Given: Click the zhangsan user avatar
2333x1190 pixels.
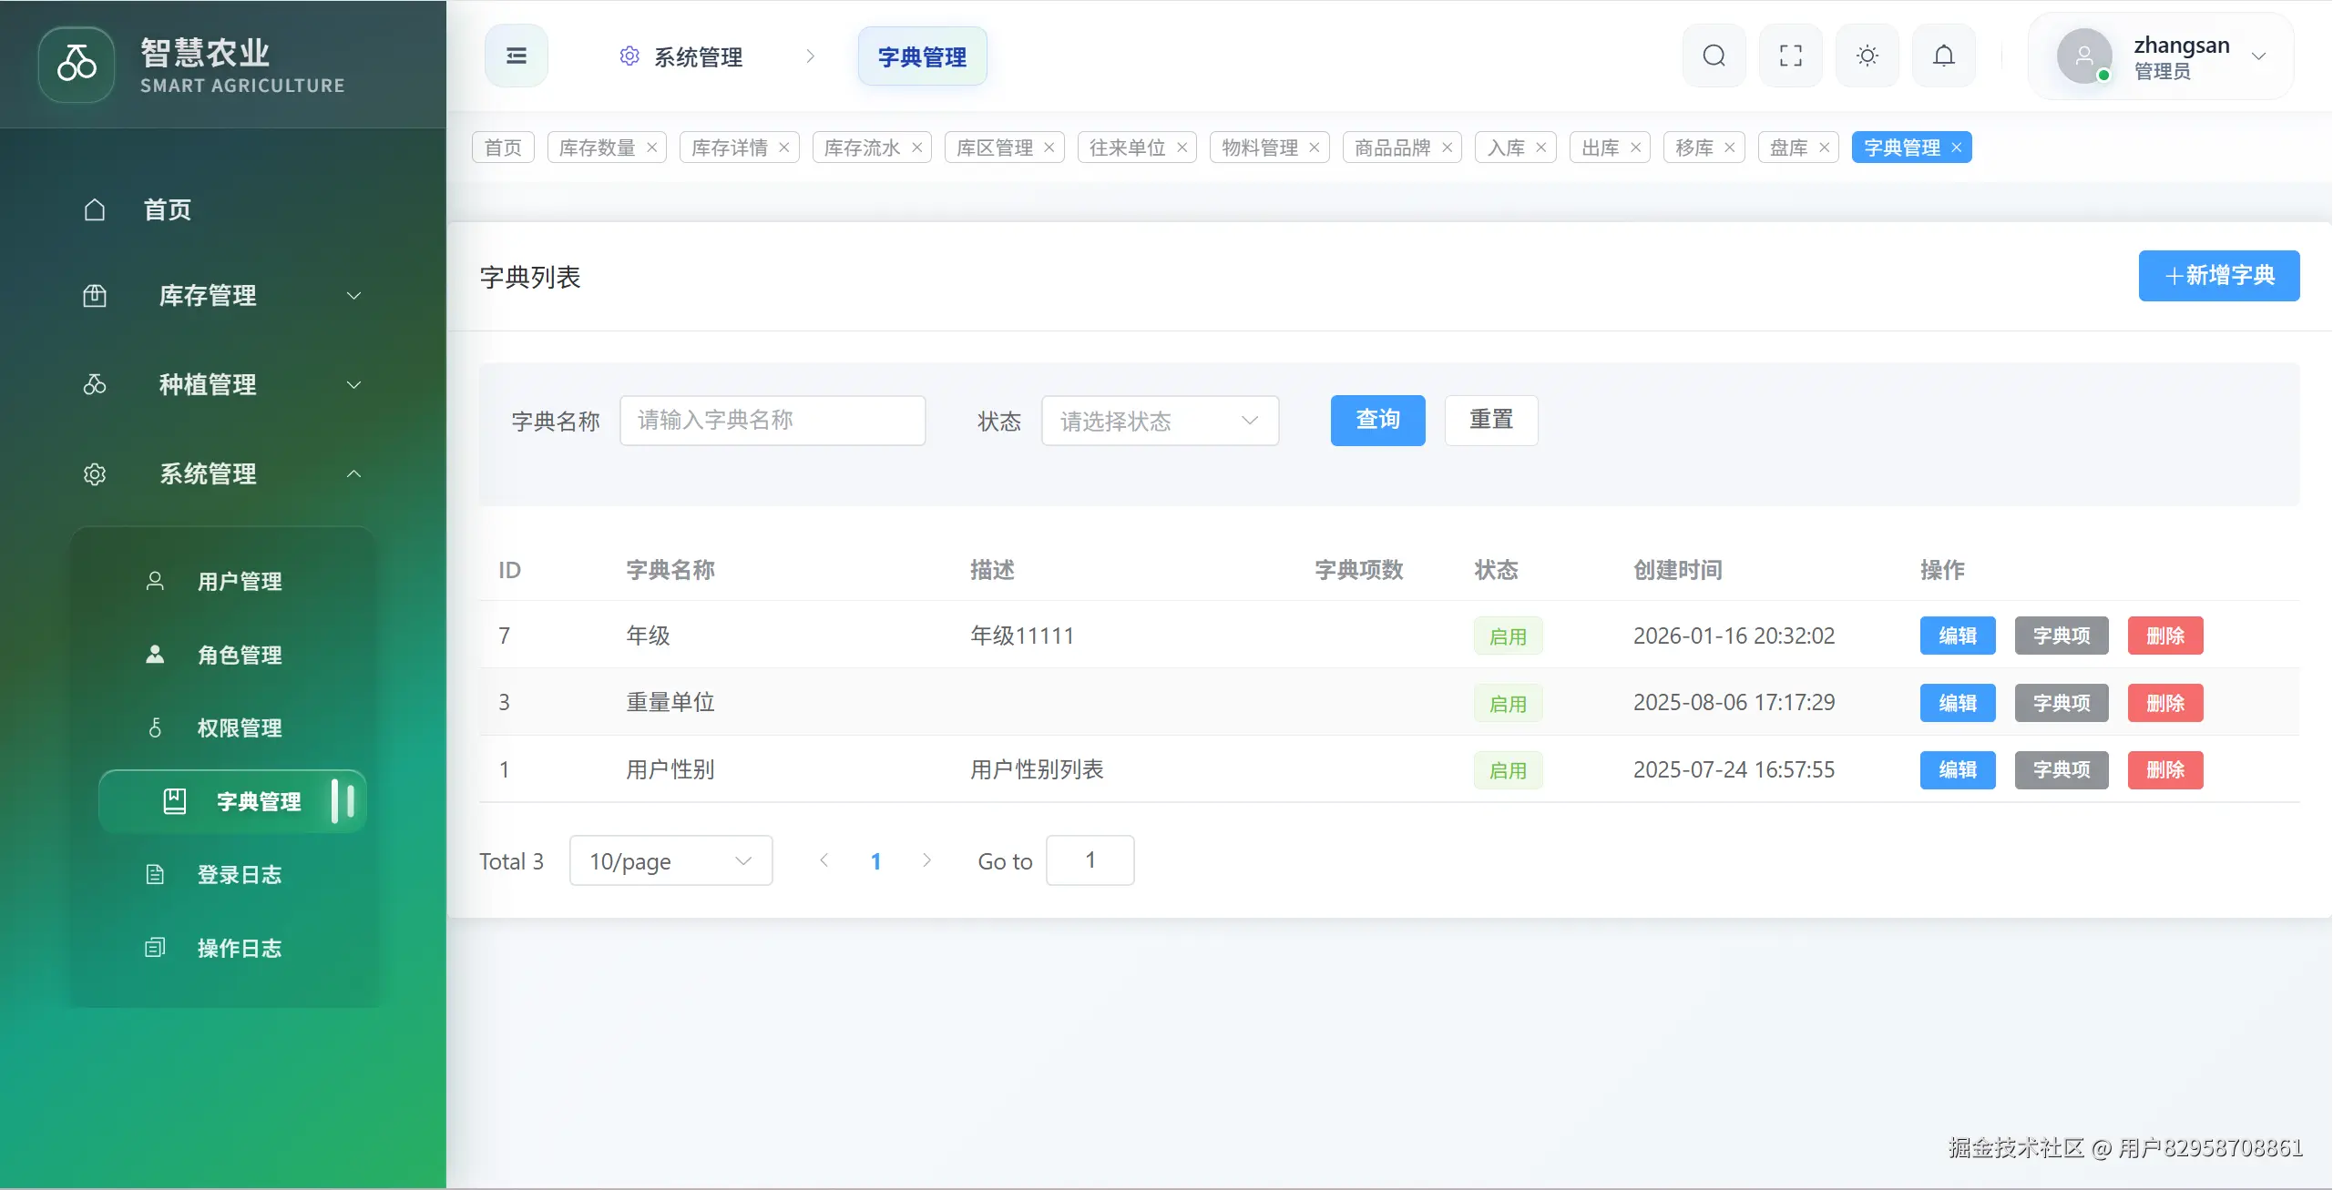Looking at the screenshot, I should pyautogui.click(x=2082, y=56).
